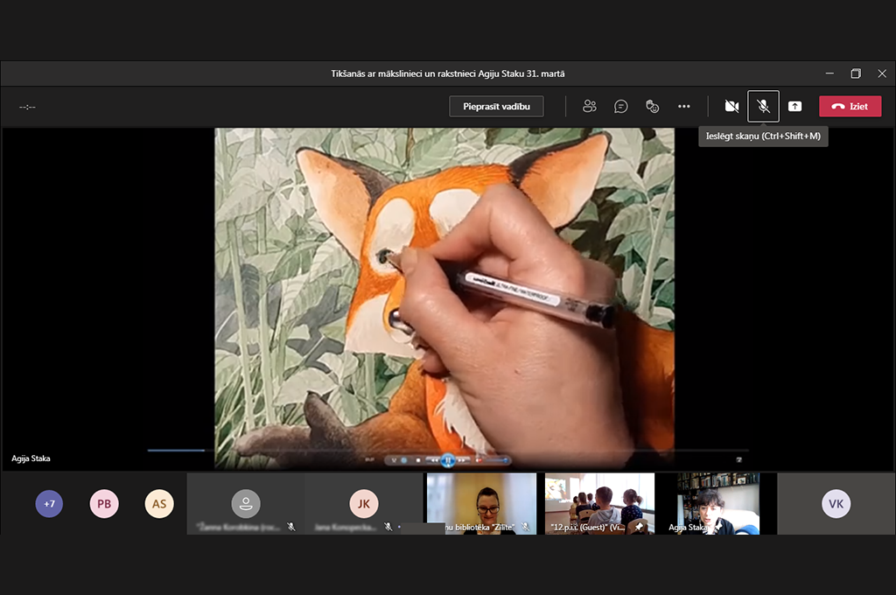Minimize the meeting window

(x=829, y=73)
